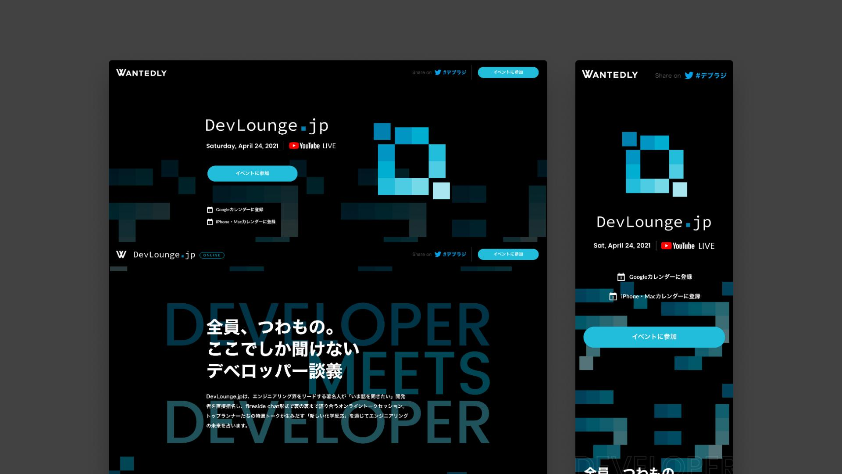The image size is (842, 474).
Task: Click calendar icon beside desktop Googleカレンダーに登録
Action: (x=210, y=210)
